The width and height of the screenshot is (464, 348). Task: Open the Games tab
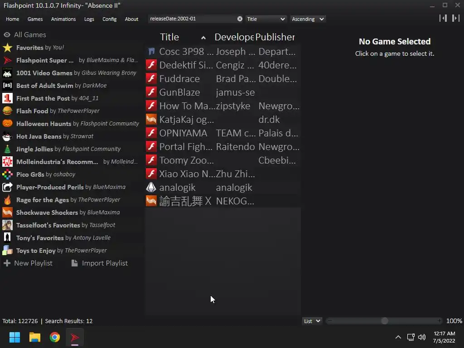pos(35,19)
